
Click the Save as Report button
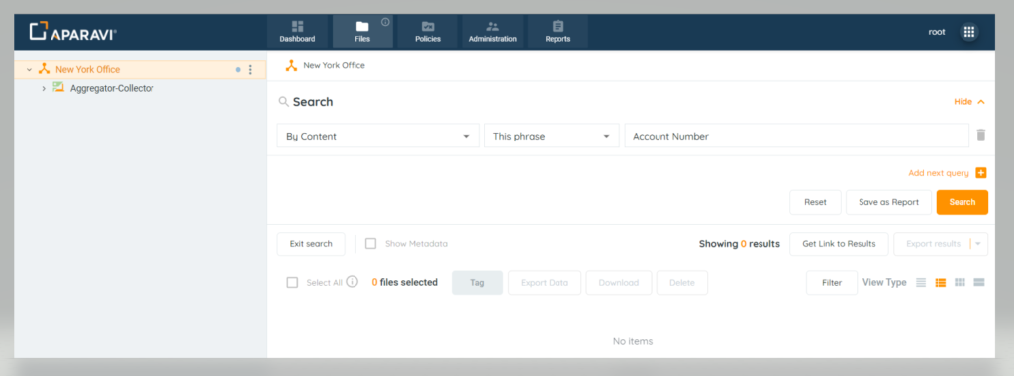tap(888, 202)
